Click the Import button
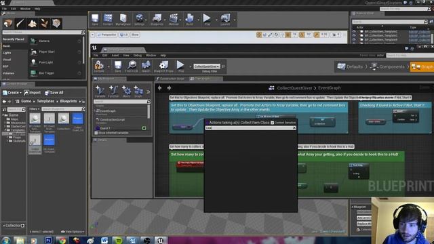 point(33,93)
